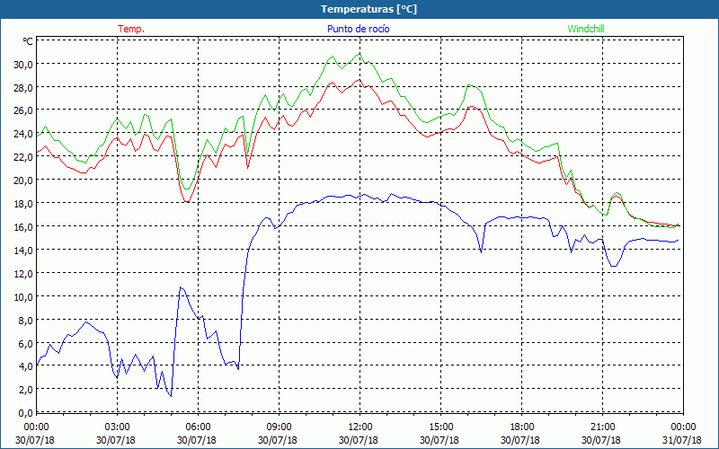Click the 2,0 y-axis value
Image resolution: width=719 pixels, height=449 pixels.
[25, 390]
